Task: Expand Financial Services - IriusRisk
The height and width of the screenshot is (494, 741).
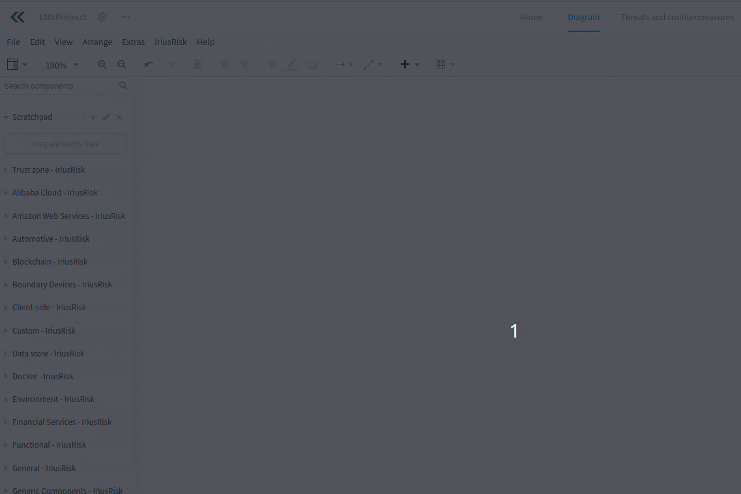Action: (6, 422)
